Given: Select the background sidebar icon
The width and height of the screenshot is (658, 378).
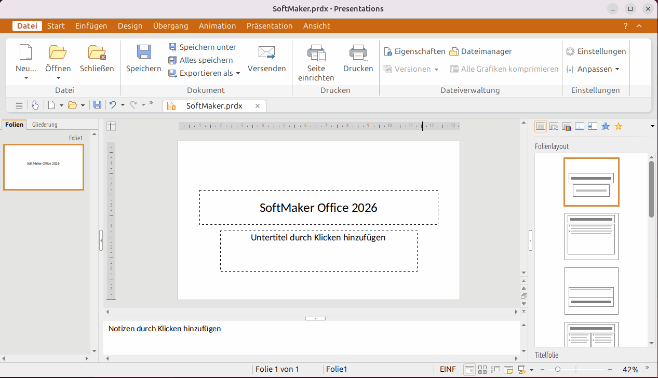Looking at the screenshot, I should click(x=580, y=126).
